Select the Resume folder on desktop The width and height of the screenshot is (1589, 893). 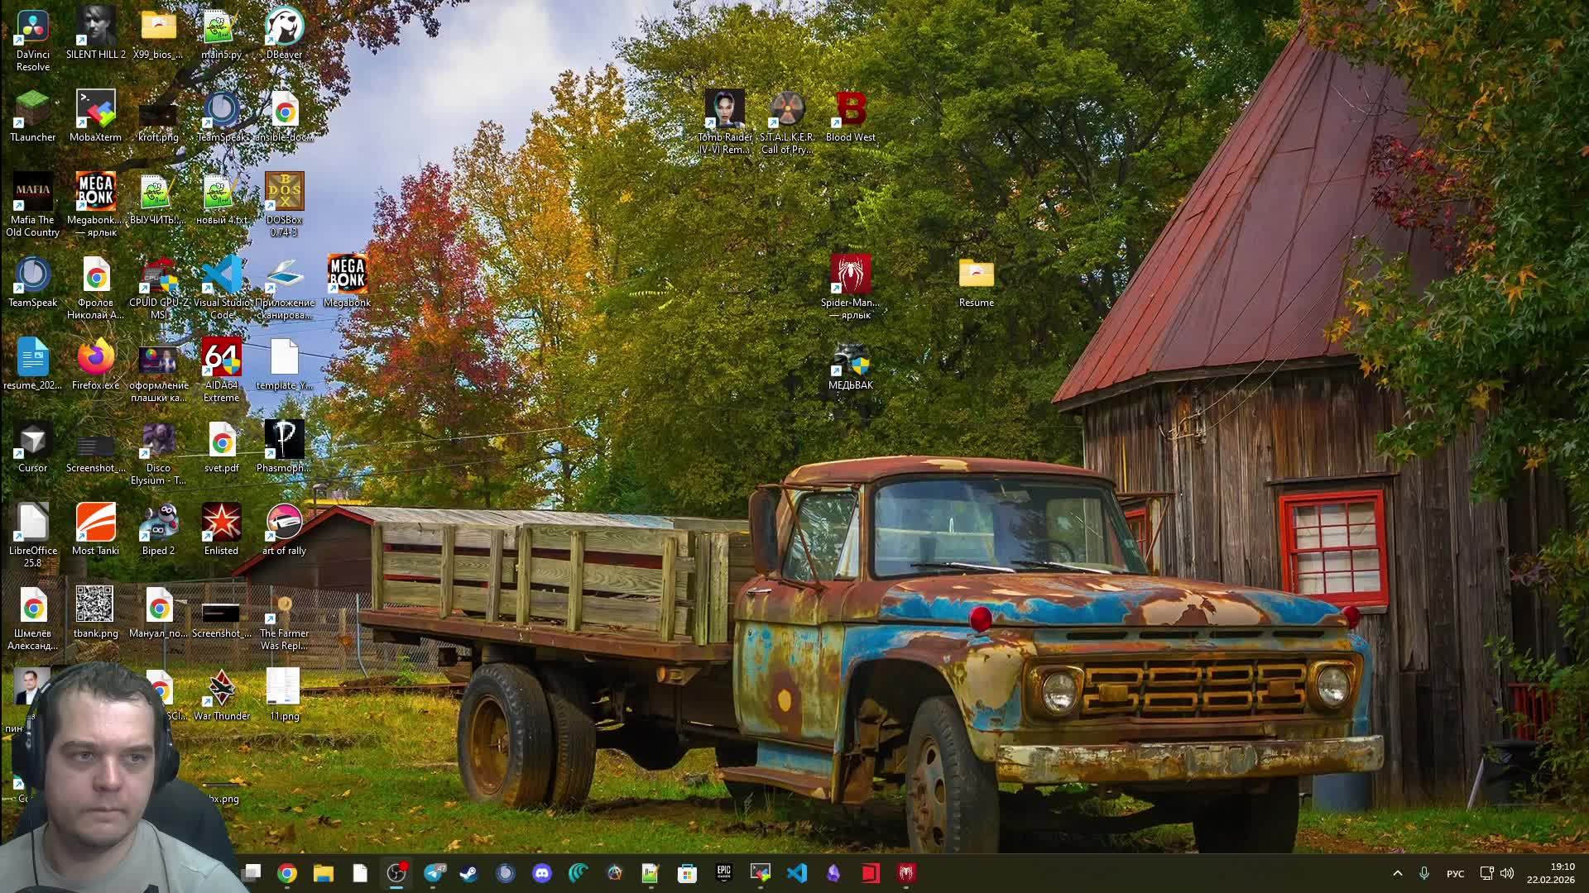[x=976, y=275]
